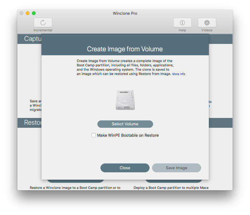Click the hard drive volume icon
This screenshot has width=250, height=215.
pos(125,100)
